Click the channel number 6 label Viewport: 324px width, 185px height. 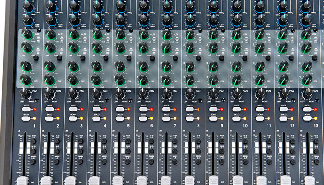click(x=151, y=126)
